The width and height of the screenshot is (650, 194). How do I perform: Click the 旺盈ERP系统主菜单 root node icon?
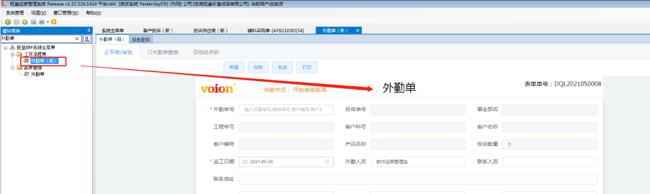pyautogui.click(x=12, y=47)
